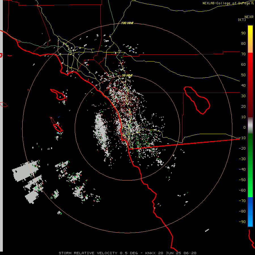Select the -80 value on velocity scale

point(242,211)
